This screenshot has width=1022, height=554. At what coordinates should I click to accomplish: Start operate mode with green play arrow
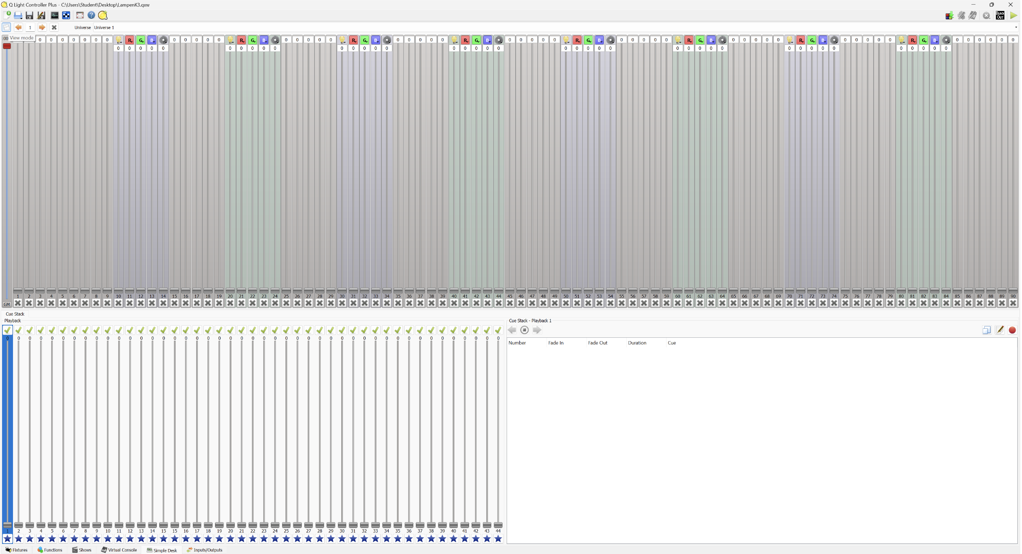tap(1013, 16)
